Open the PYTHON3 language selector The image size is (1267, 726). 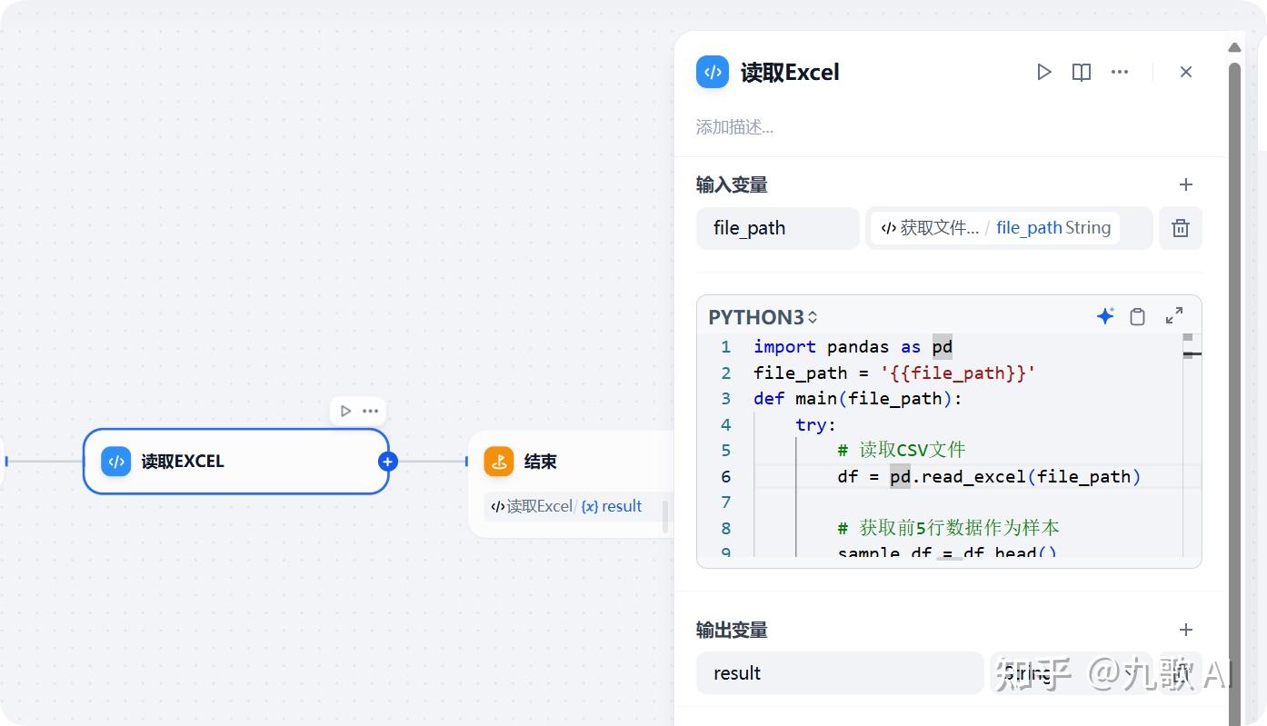tap(763, 316)
